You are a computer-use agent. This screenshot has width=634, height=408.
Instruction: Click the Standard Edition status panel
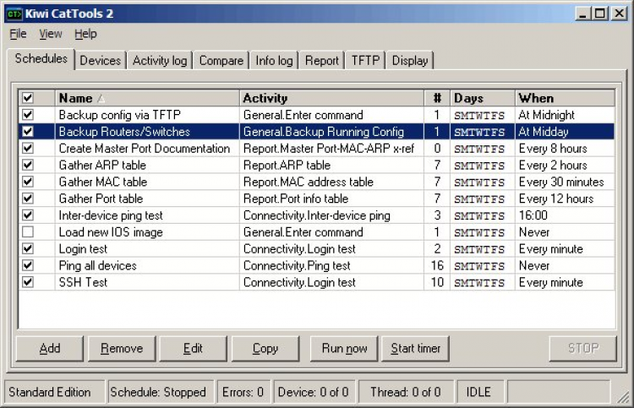[55, 392]
